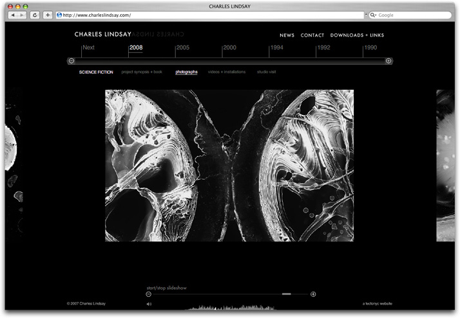Click the browser back arrow button

[13, 15]
